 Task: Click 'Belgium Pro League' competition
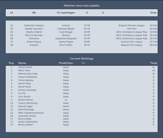click(x=132, y=45)
